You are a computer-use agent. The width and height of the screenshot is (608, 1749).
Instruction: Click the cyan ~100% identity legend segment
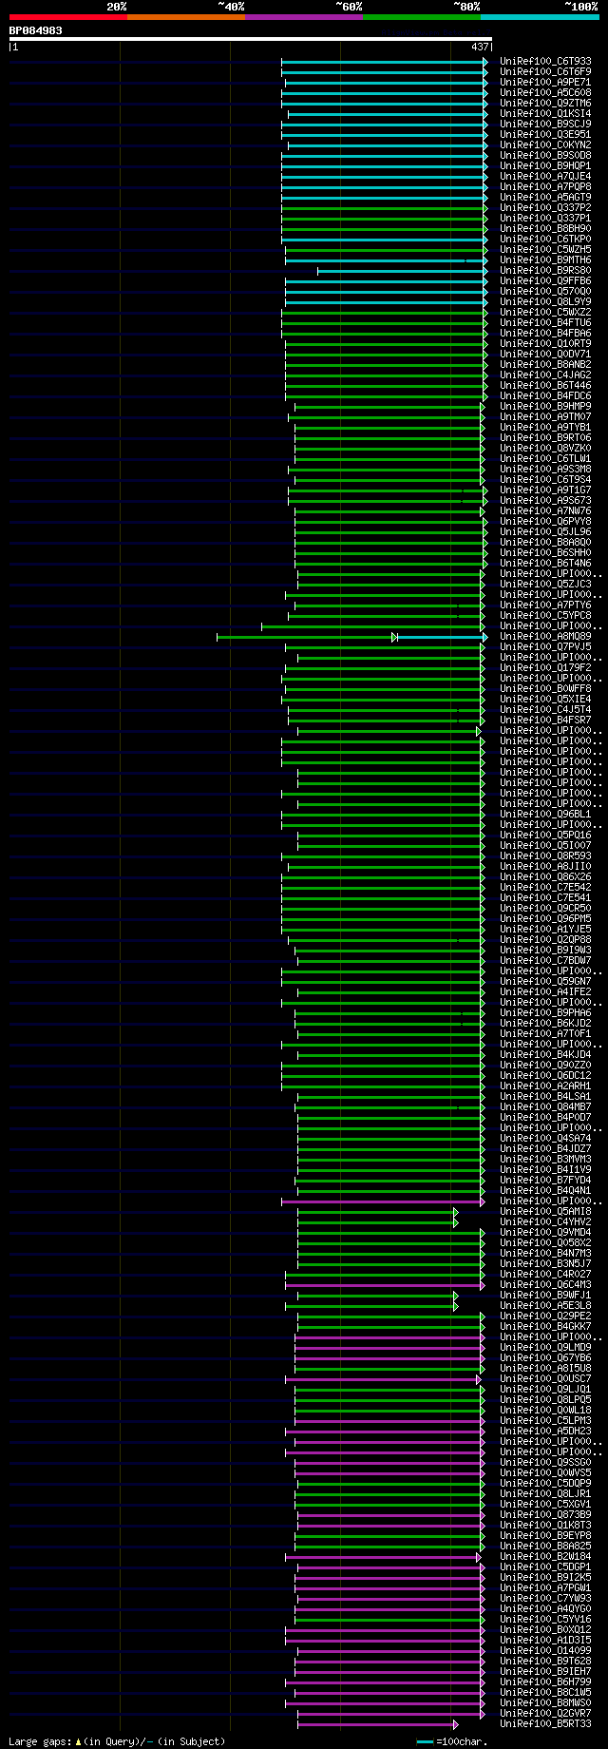point(540,17)
